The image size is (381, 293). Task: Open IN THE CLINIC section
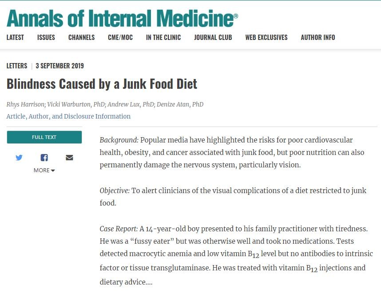coord(163,37)
